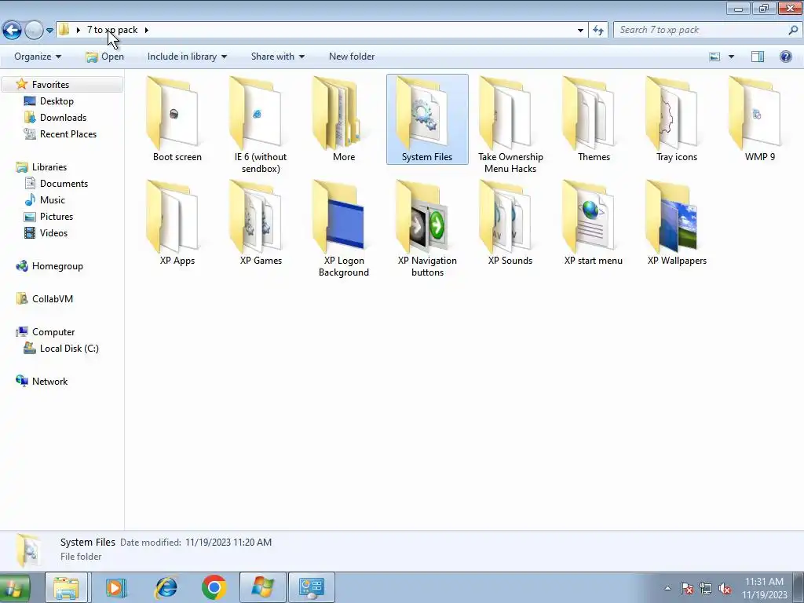Select the Take Ownership Menu Hacks folder
804x603 pixels.
coord(510,125)
